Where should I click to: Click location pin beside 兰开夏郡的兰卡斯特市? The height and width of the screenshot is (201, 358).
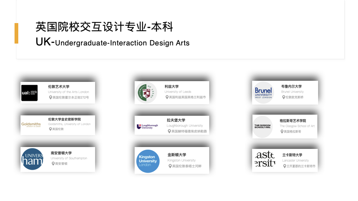coord(285,166)
